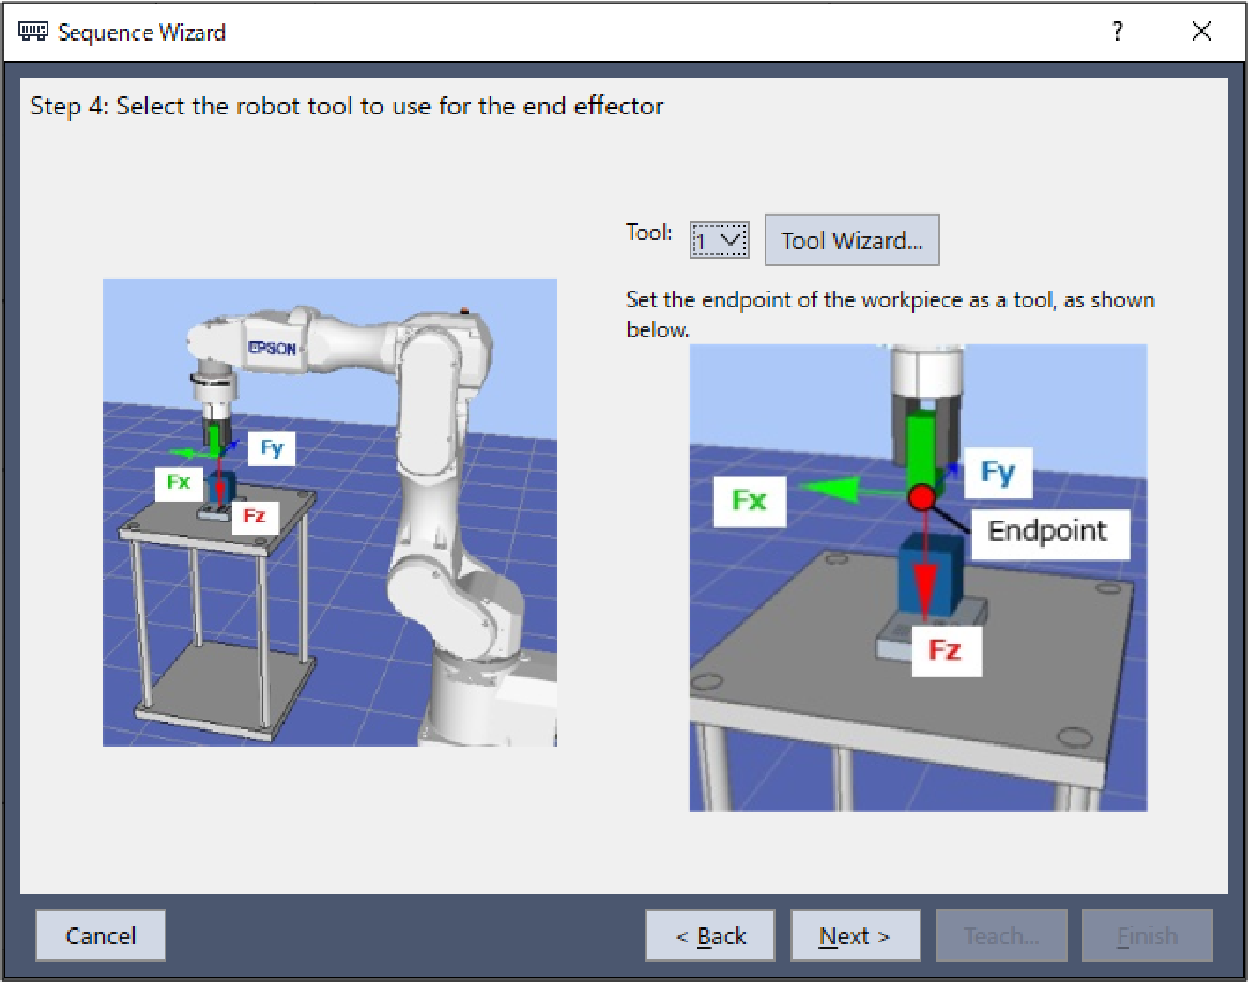Click the disabled Finish button
1249x982 pixels.
(x=1147, y=935)
